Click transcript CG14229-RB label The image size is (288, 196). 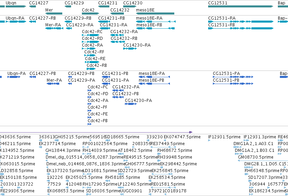tap(78, 18)
